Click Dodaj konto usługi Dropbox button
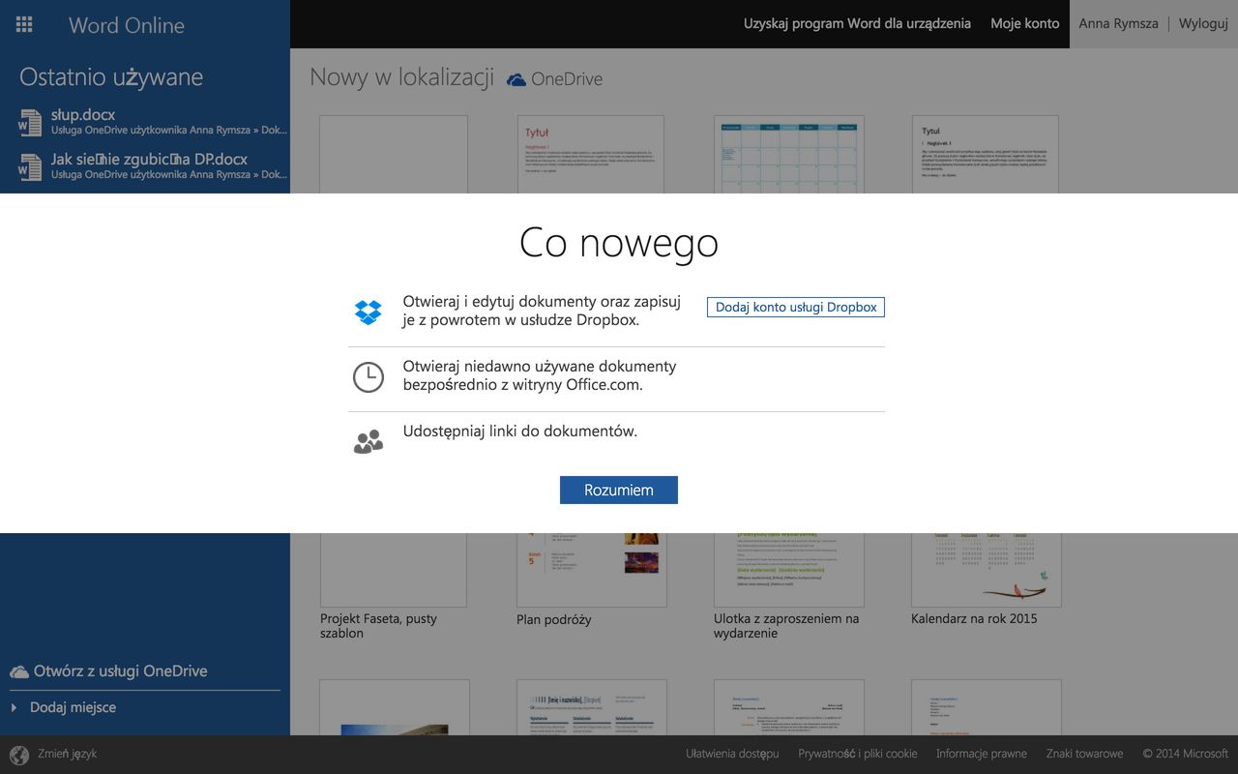The image size is (1238, 774). tap(796, 307)
